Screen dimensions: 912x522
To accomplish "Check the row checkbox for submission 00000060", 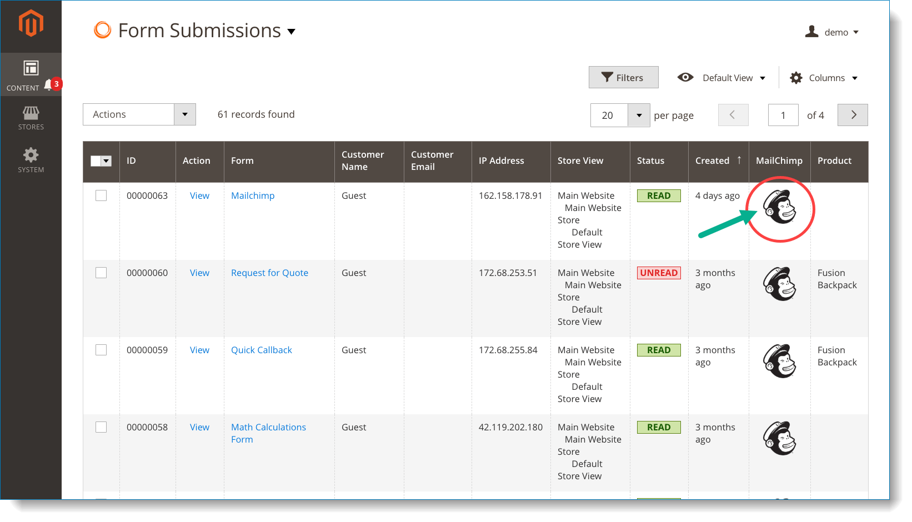I will point(101,273).
